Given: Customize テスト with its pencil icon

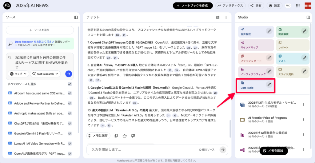Looking at the screenshot, I should [305, 58].
